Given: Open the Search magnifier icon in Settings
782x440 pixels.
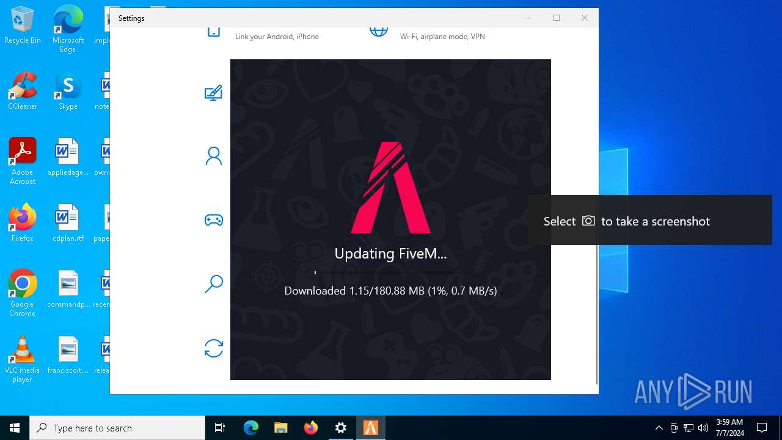Looking at the screenshot, I should pyautogui.click(x=213, y=284).
